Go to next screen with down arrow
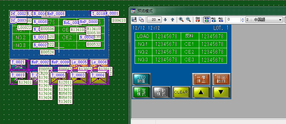Screen dimensions: 286x124 [165, 20]
